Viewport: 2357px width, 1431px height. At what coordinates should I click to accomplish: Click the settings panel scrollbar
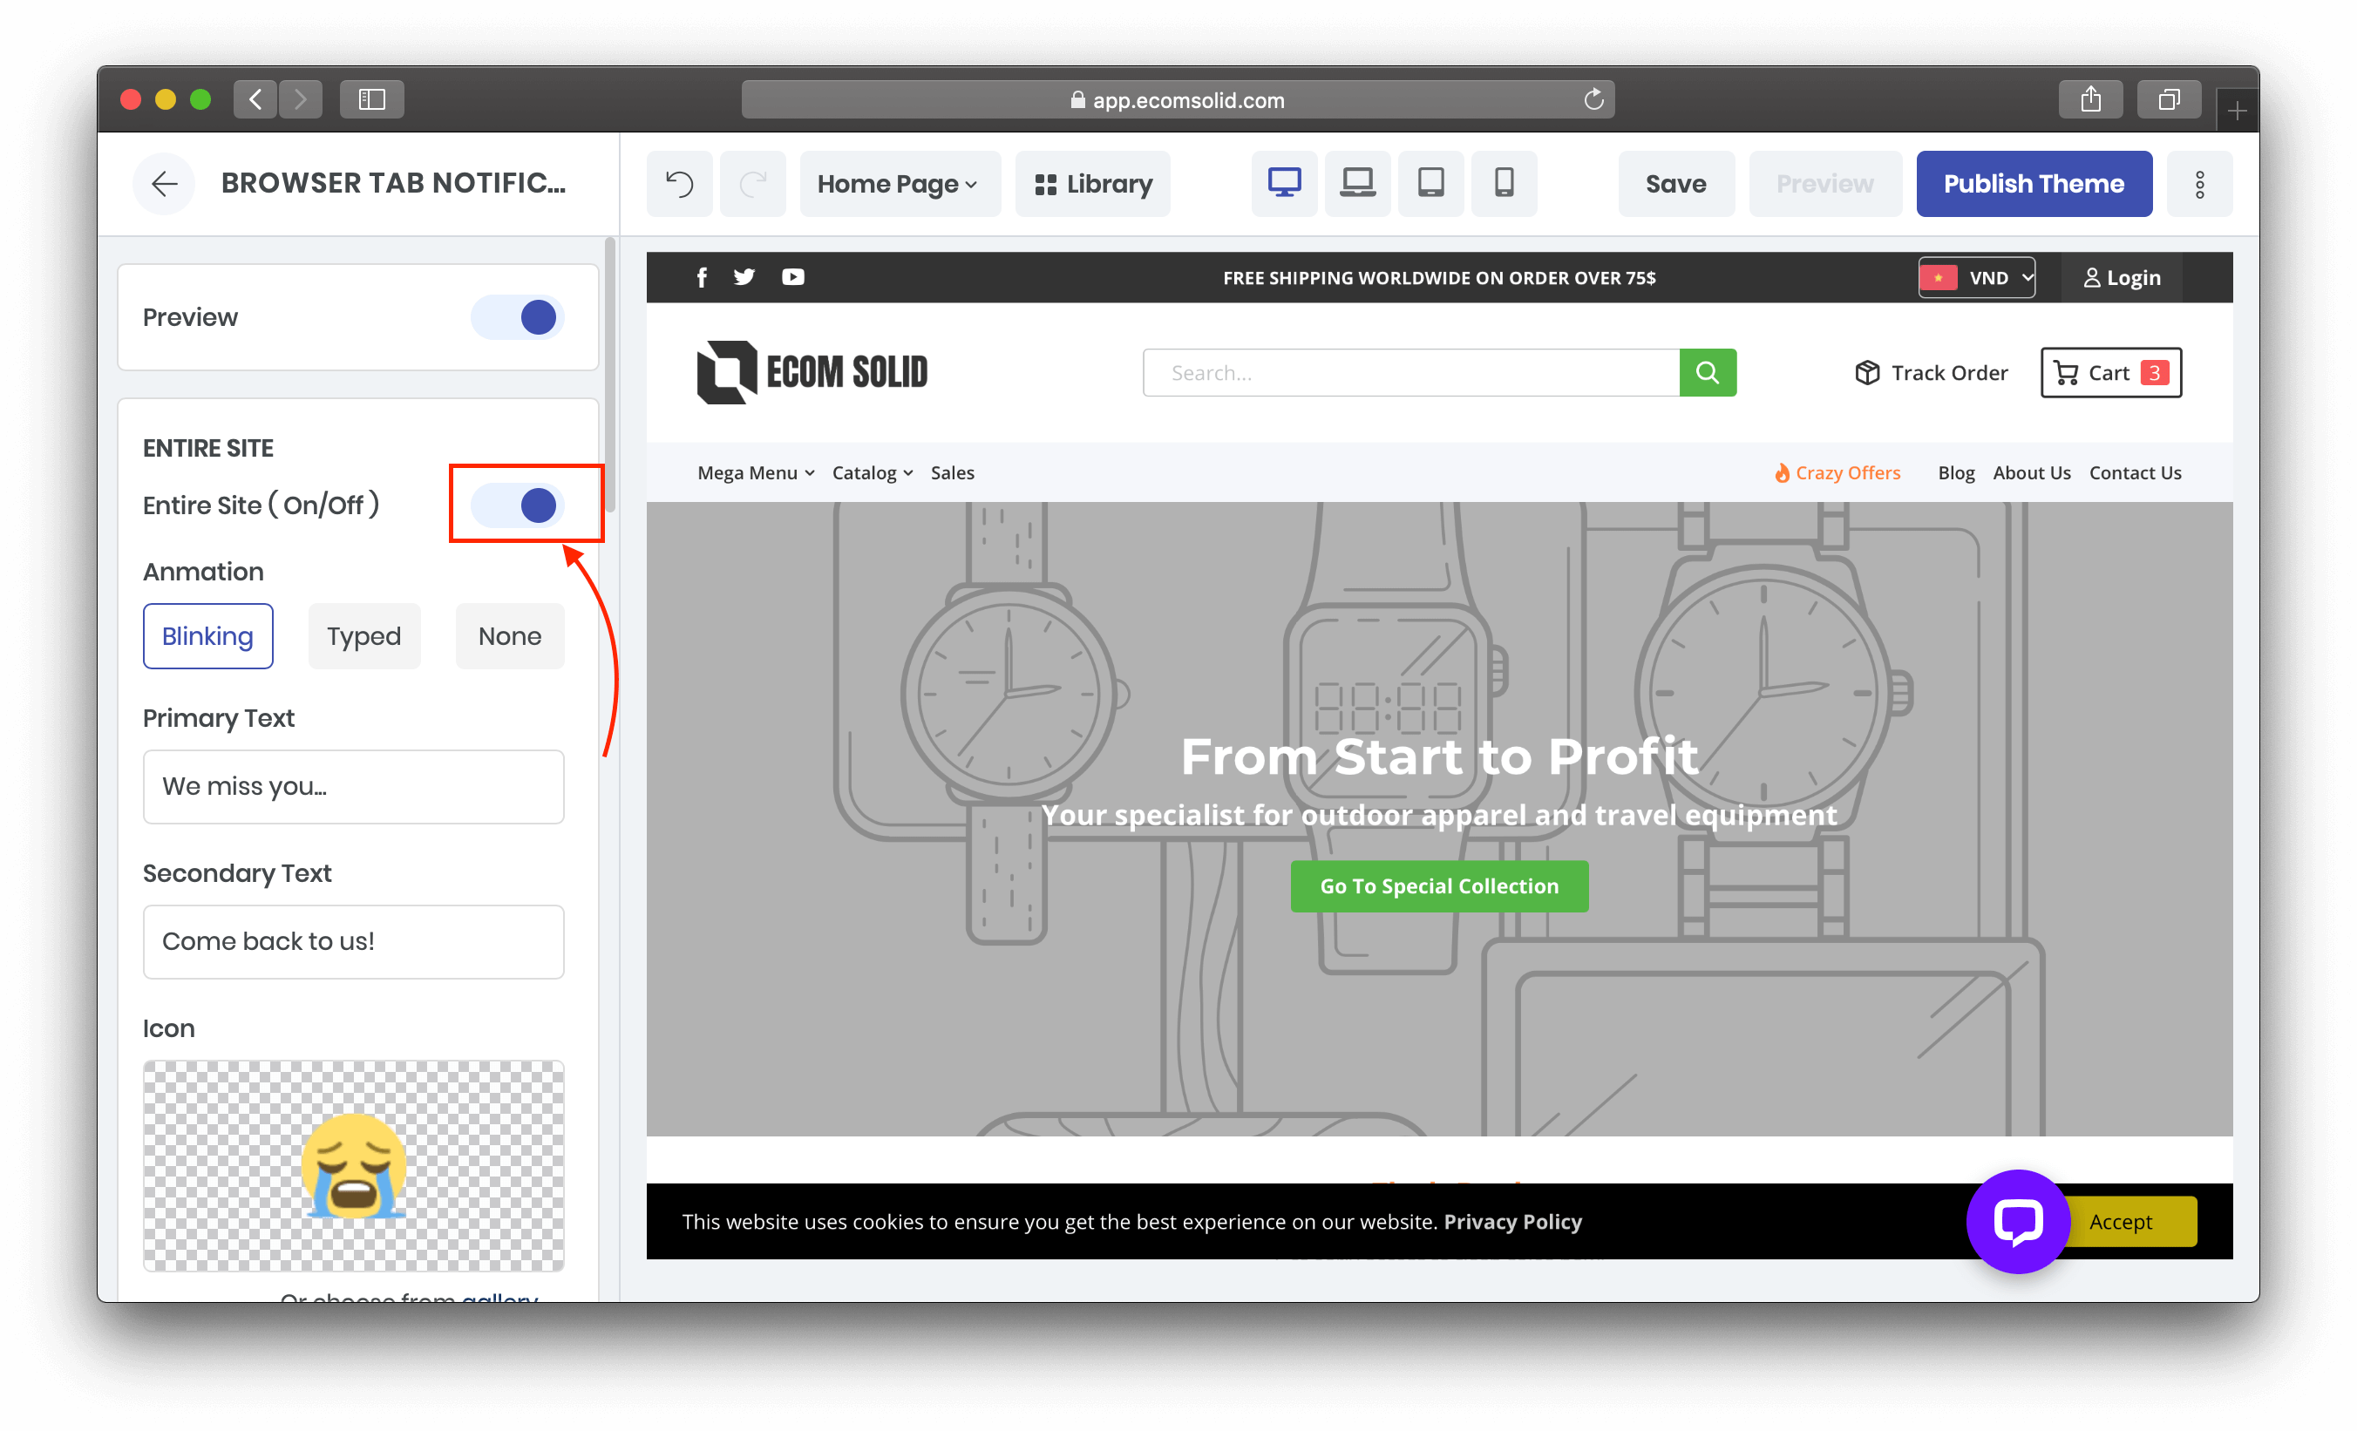[x=609, y=375]
